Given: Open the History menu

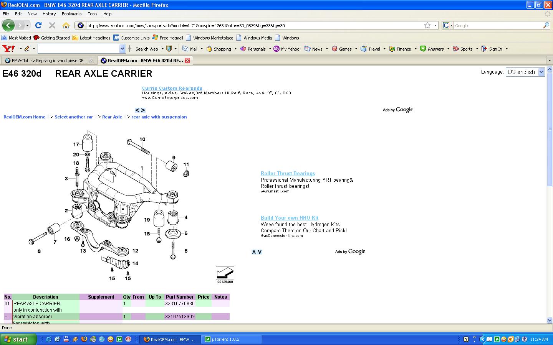Looking at the screenshot, I should (49, 14).
